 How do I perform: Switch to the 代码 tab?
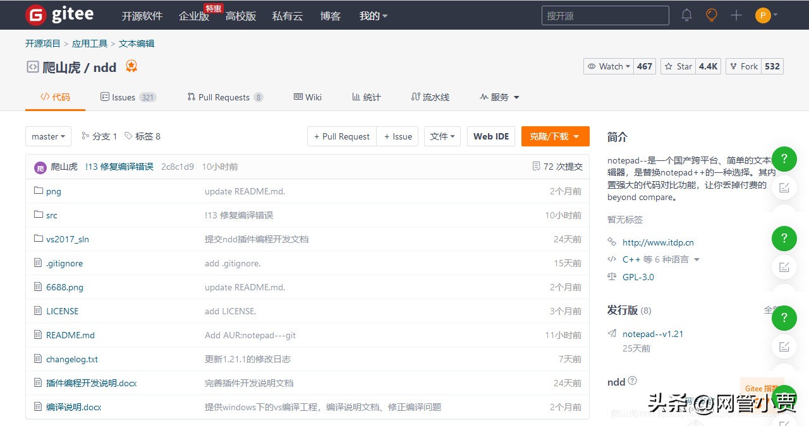pos(55,97)
